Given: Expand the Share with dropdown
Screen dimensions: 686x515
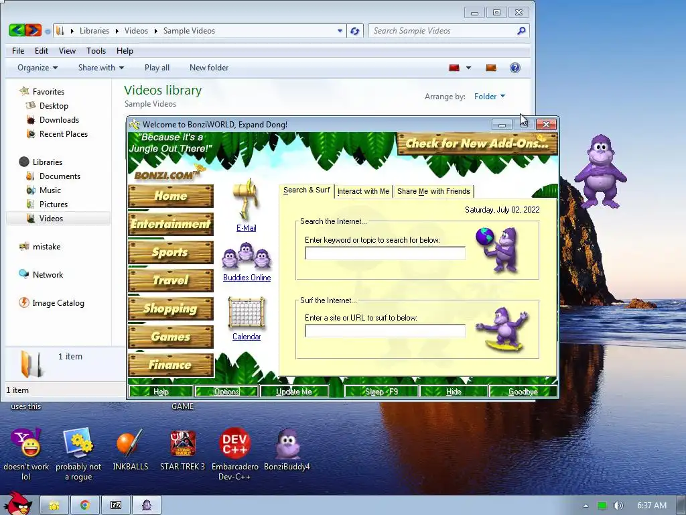Looking at the screenshot, I should tap(101, 68).
